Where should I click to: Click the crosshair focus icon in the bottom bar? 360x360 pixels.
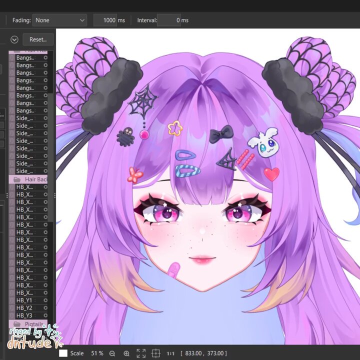pos(155,353)
